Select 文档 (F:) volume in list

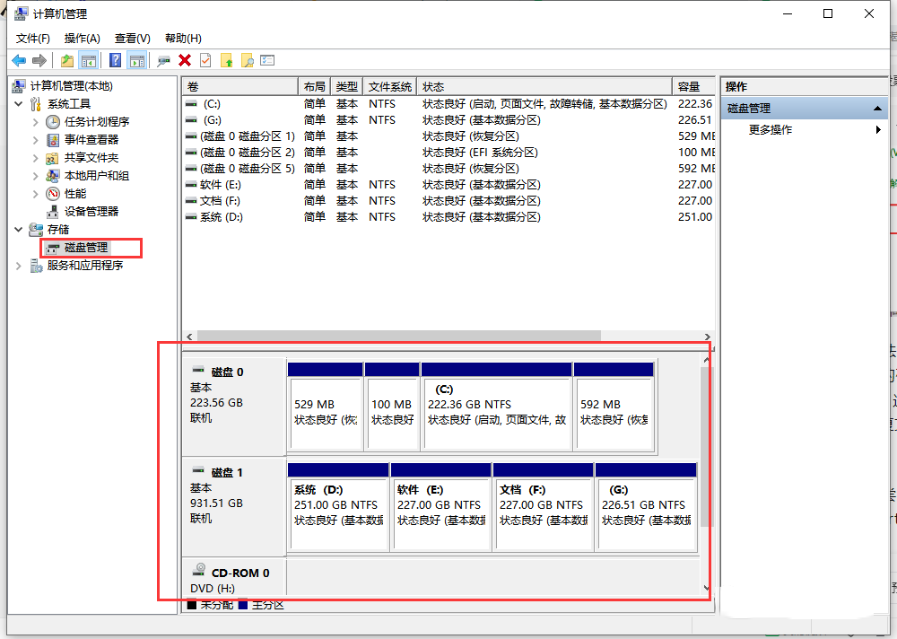pos(220,201)
